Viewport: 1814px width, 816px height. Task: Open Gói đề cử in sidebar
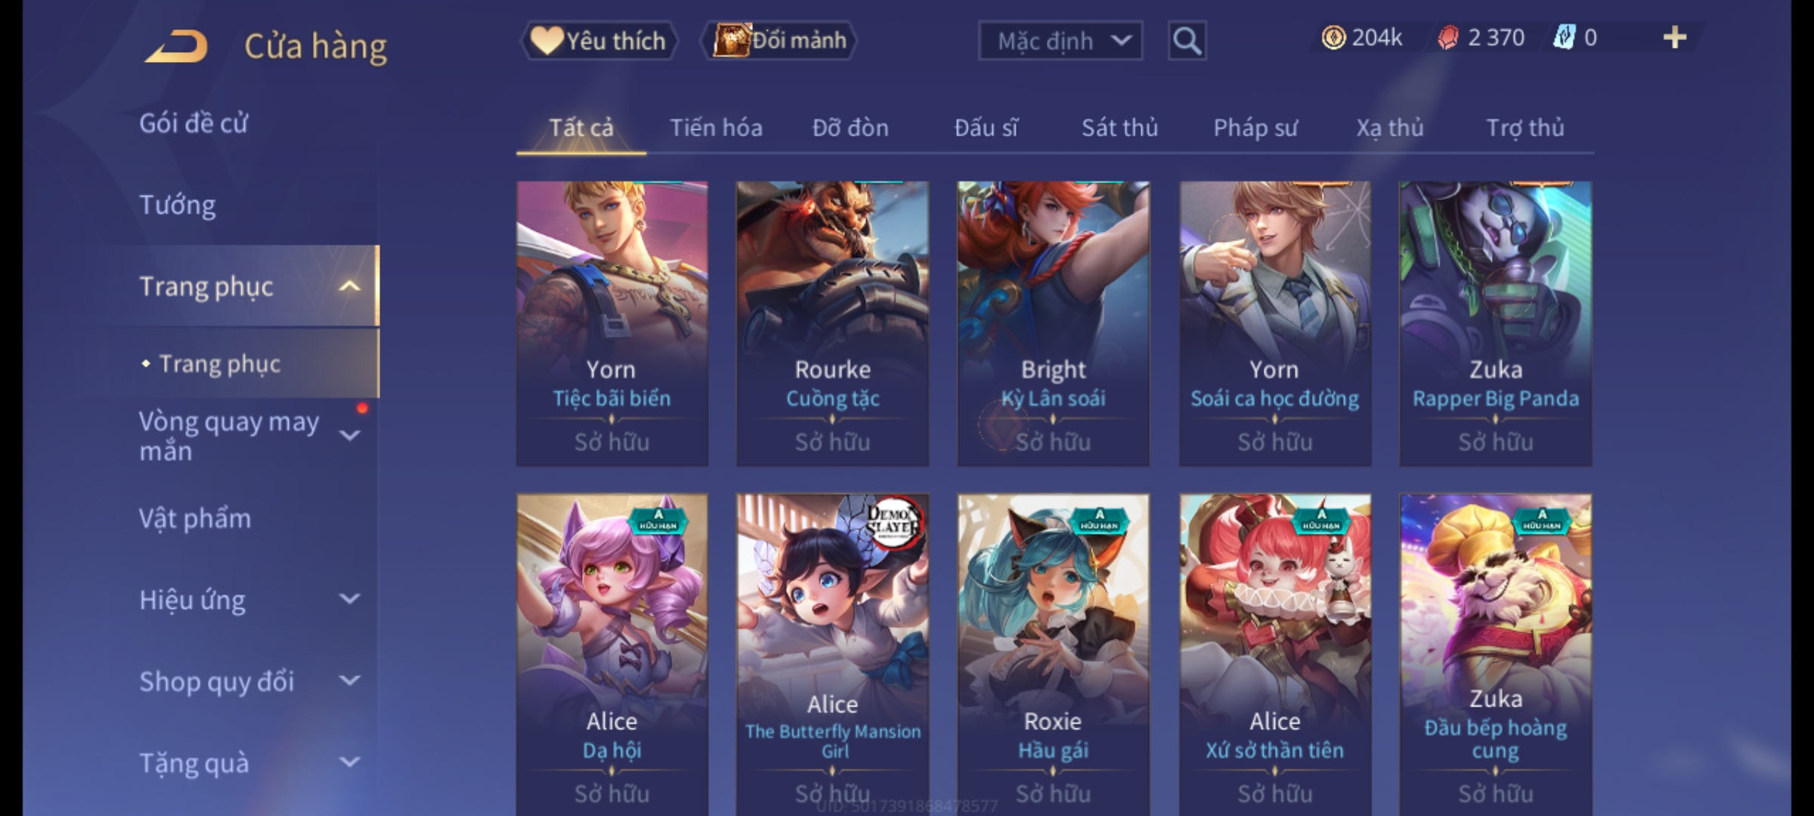click(193, 123)
